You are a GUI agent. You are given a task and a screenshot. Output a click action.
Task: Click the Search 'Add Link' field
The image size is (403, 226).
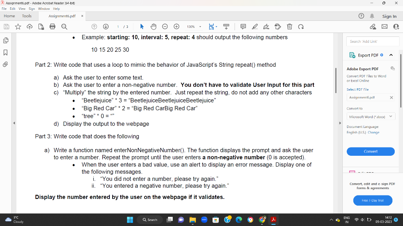pyautogui.click(x=372, y=41)
